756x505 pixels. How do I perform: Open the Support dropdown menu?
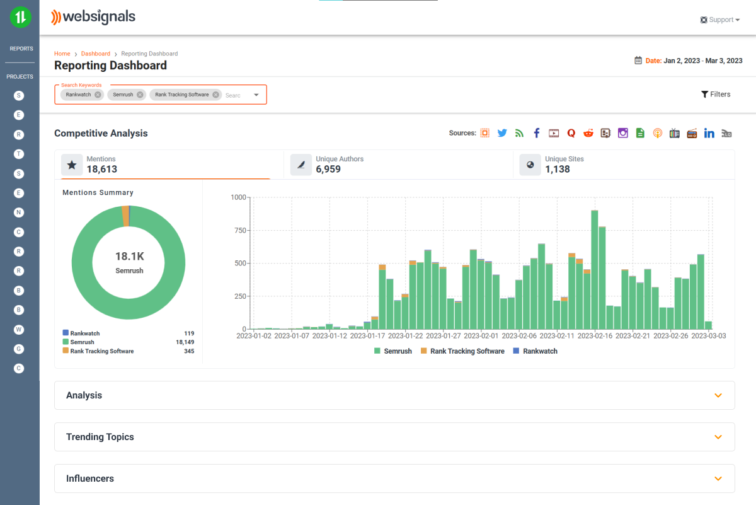click(720, 20)
